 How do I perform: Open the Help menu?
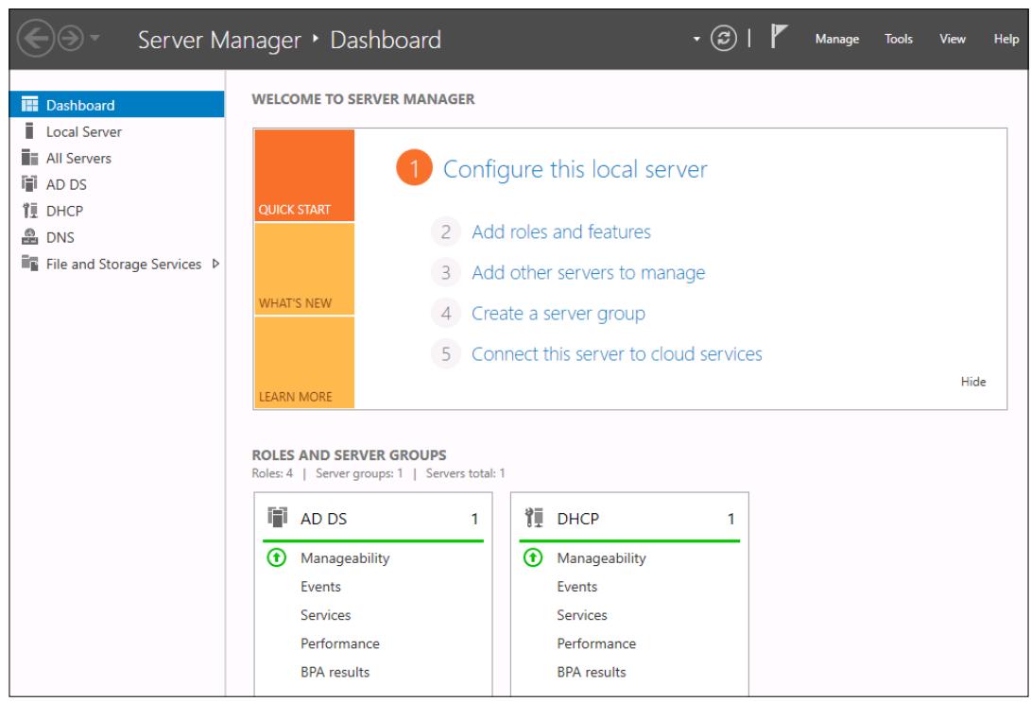(1006, 39)
